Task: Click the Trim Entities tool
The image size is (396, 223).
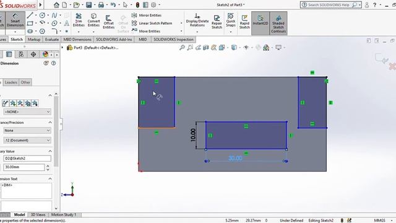Action: pyautogui.click(x=79, y=20)
